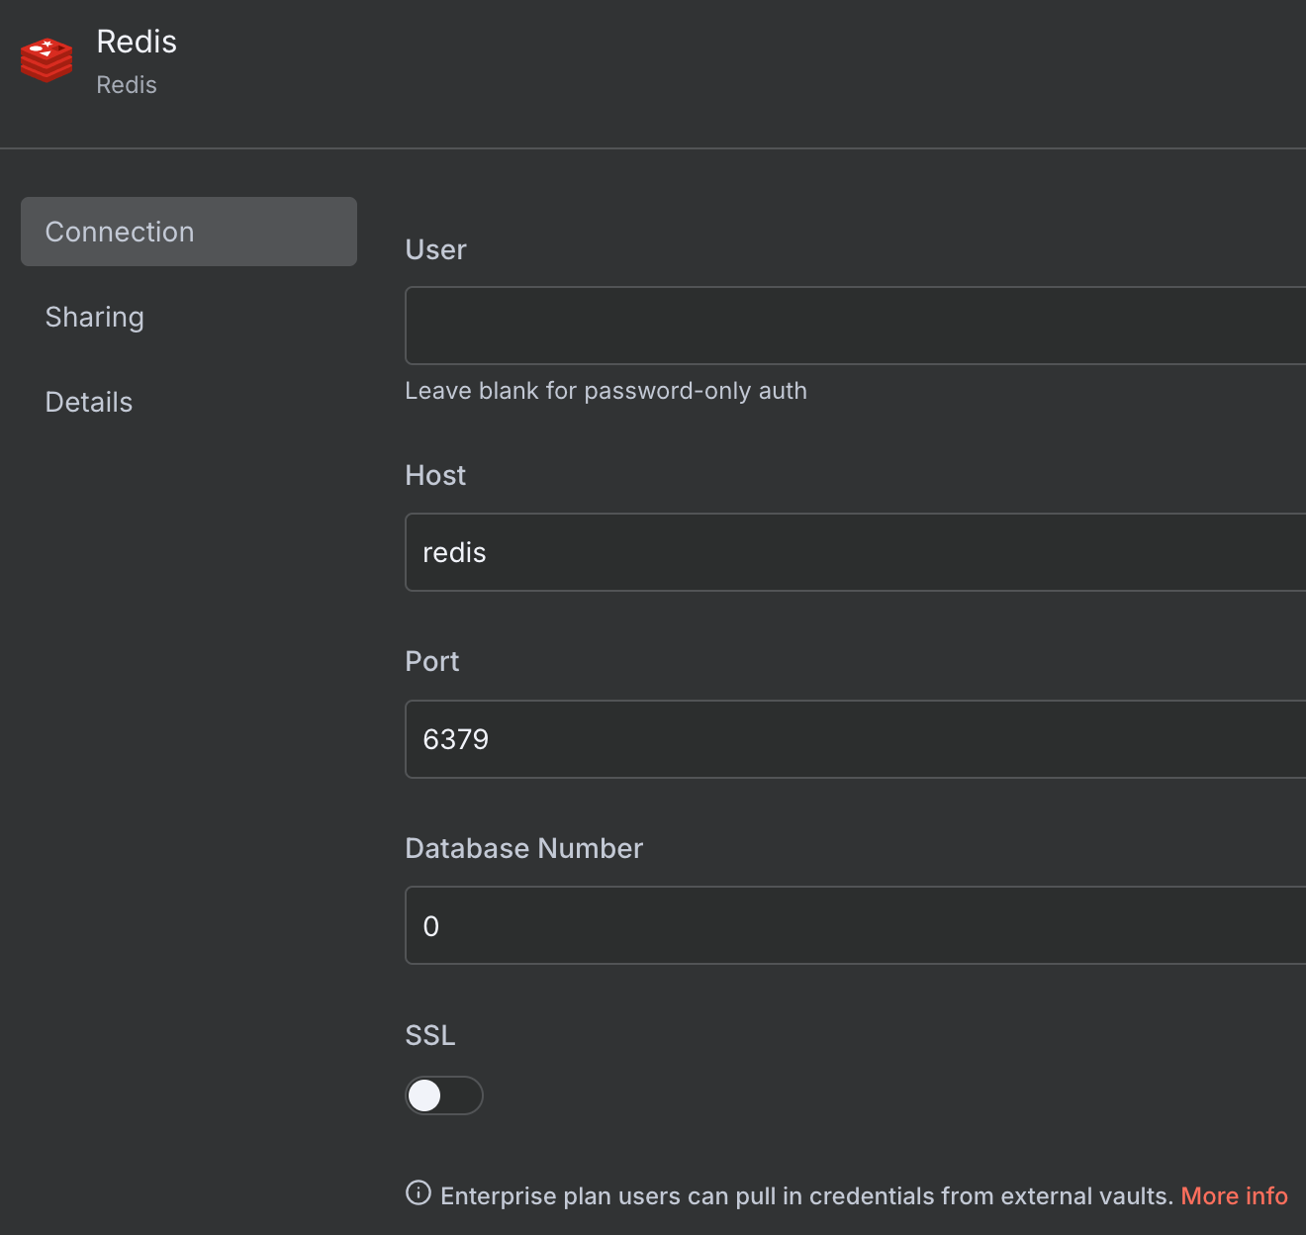
Task: Click the info circle icon beside Enterprise notice
Action: point(419,1193)
